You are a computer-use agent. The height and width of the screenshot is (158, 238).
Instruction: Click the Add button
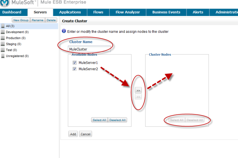73,134
